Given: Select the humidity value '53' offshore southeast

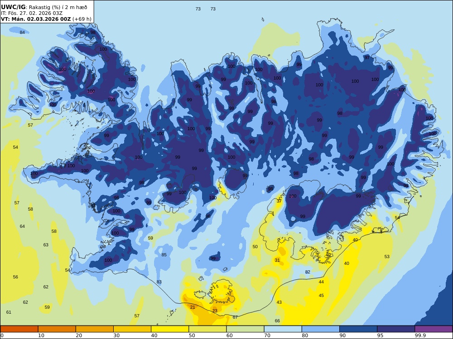Looking at the screenshot, I should [x=387, y=257].
